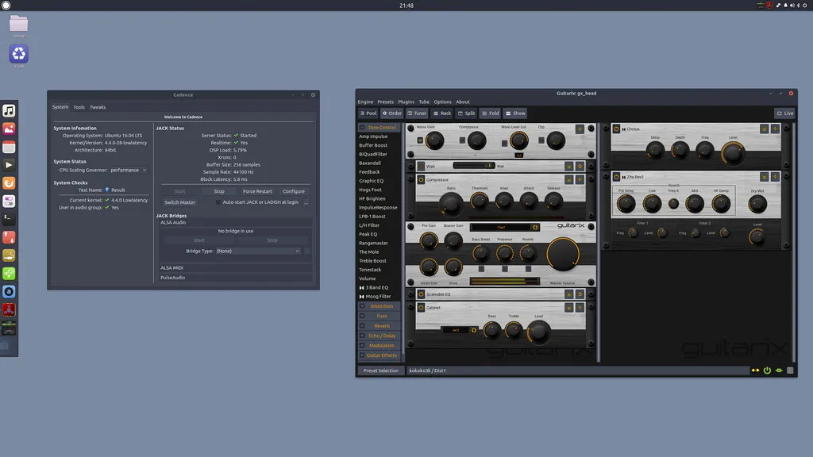Open the Bridge Type dropdown
The height and width of the screenshot is (457, 813).
(x=257, y=251)
